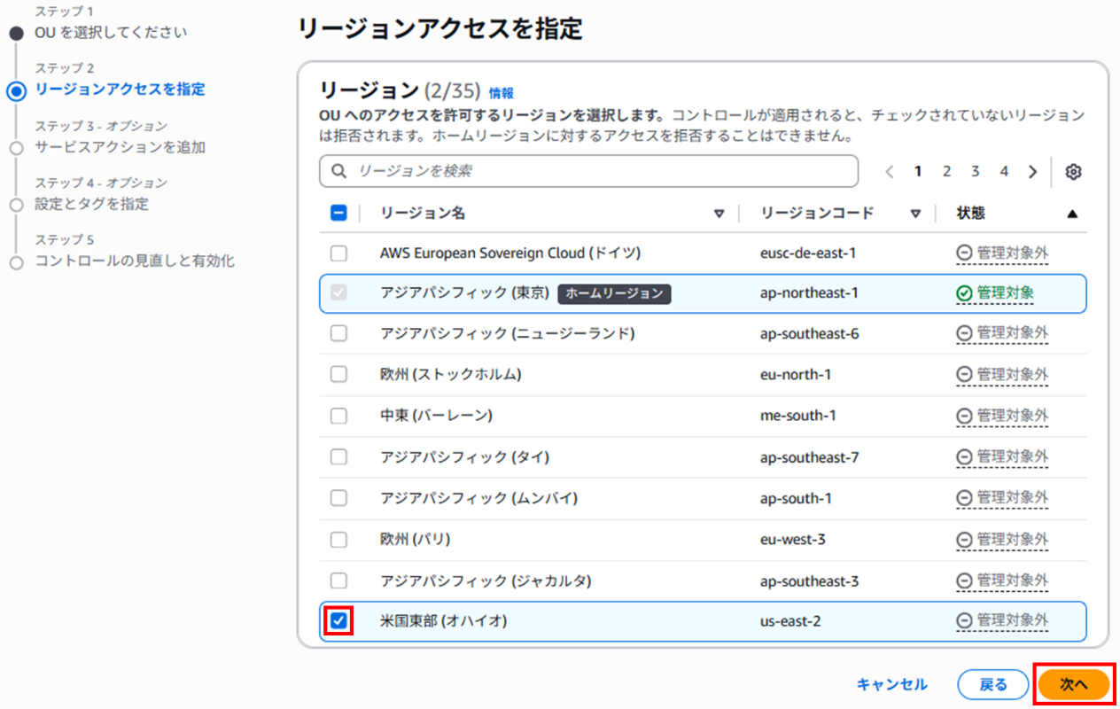Enable the 欧州 (ストックホルム) region checkbox

[338, 375]
